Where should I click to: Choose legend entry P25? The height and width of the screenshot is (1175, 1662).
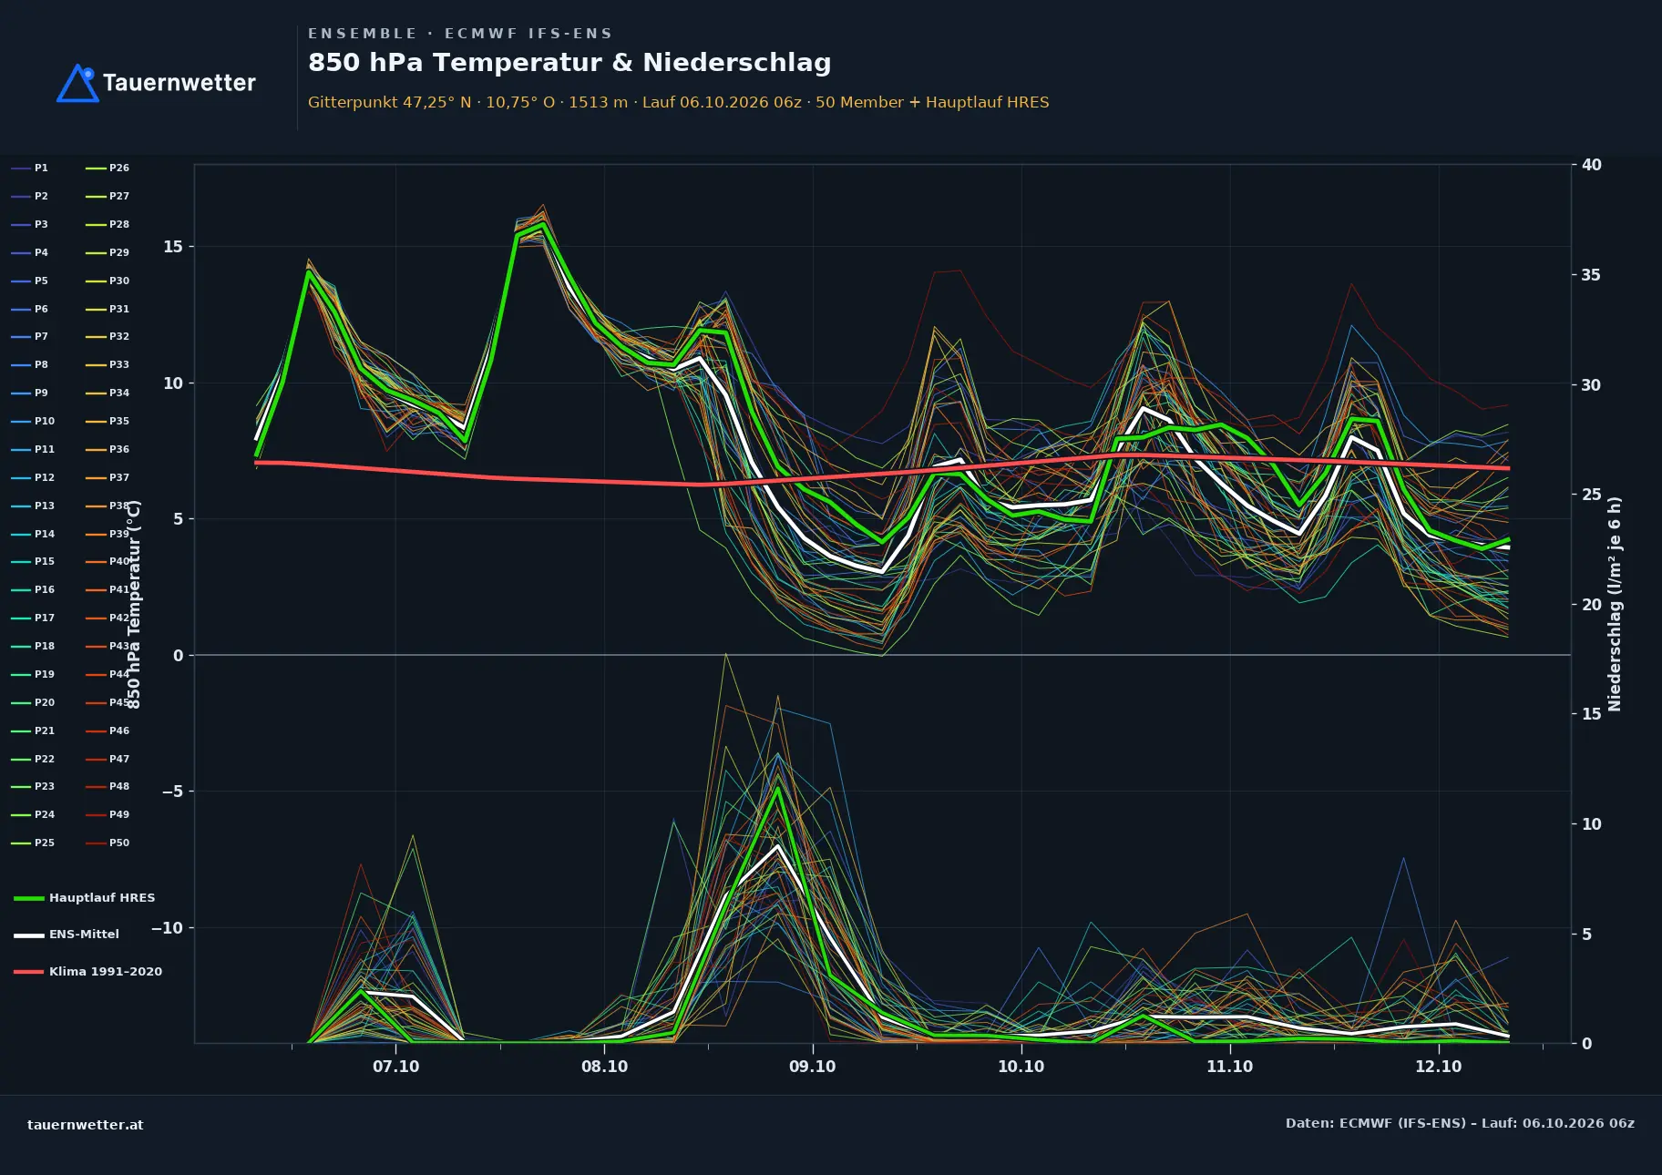pos(33,843)
